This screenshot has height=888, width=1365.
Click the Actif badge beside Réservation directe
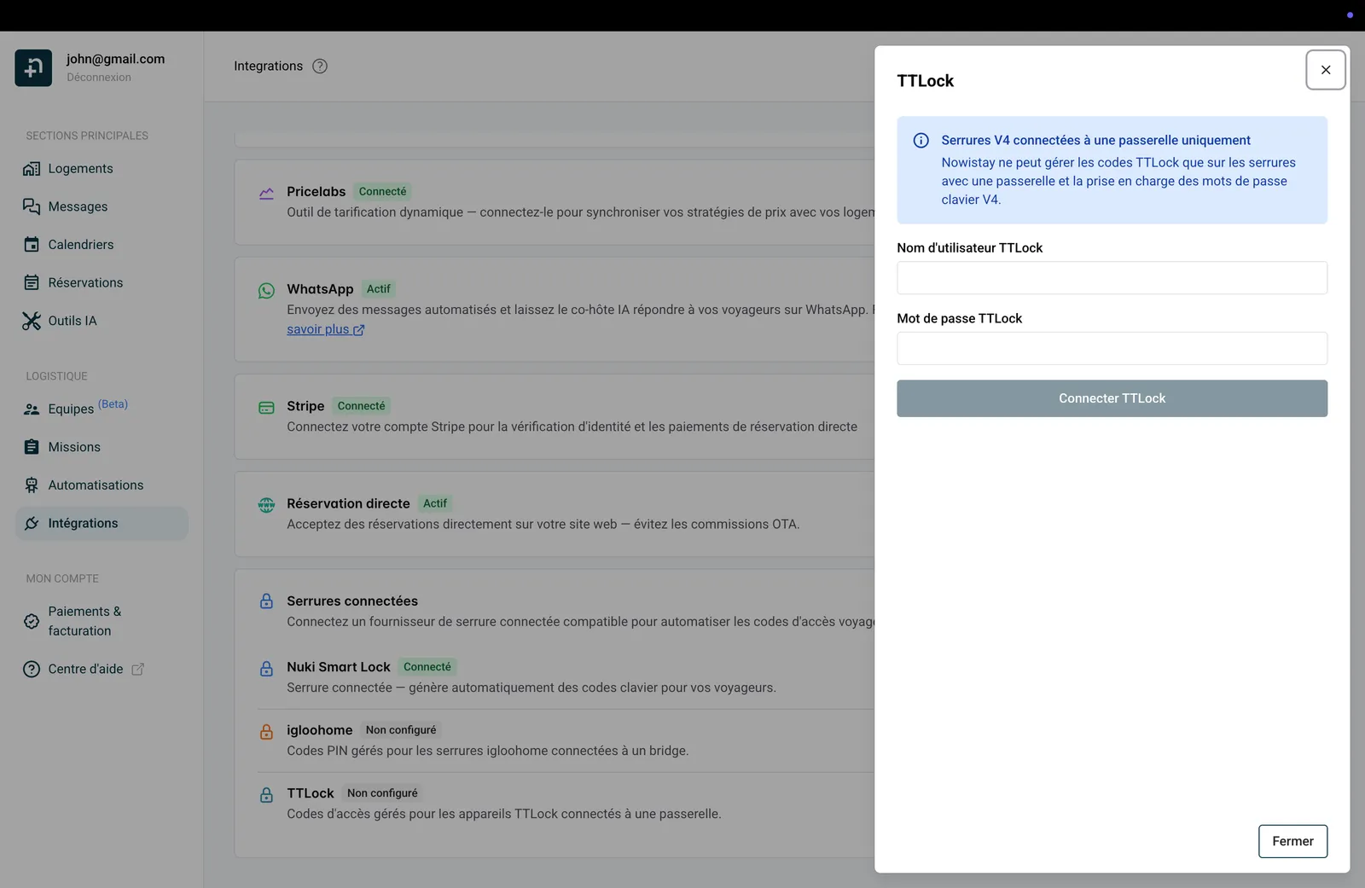(x=435, y=503)
